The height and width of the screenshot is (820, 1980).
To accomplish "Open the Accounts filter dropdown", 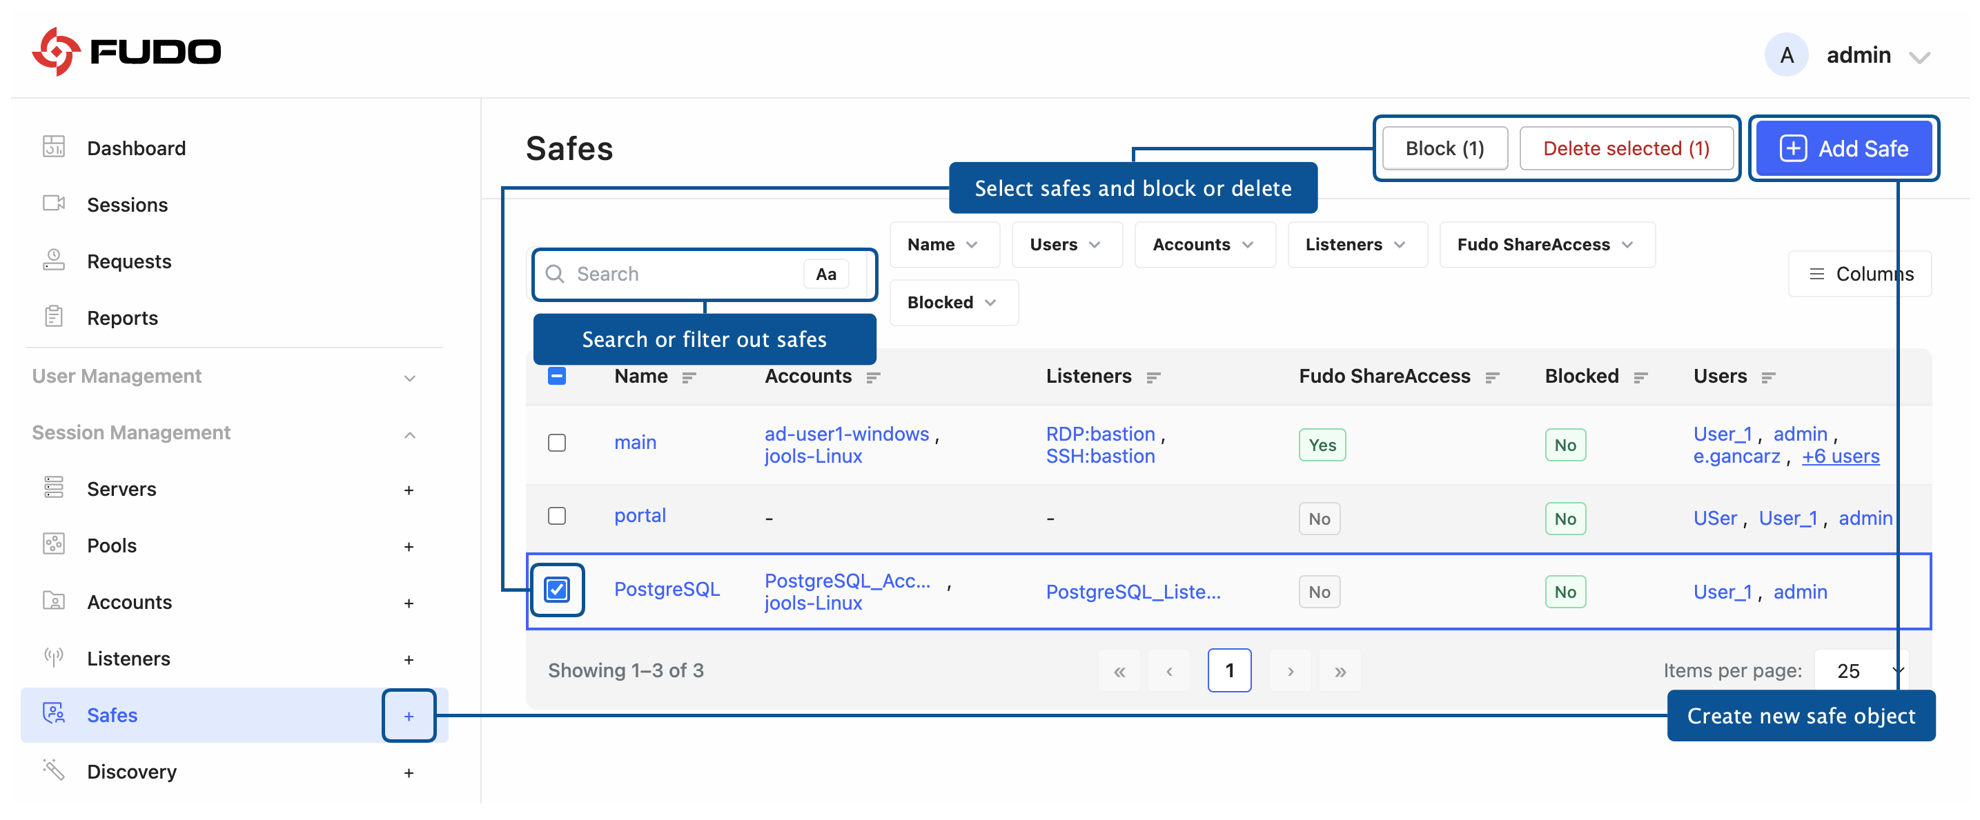I will pos(1204,245).
